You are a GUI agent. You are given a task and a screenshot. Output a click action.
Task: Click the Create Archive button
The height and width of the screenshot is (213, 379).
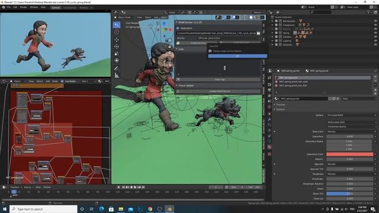pos(197,43)
